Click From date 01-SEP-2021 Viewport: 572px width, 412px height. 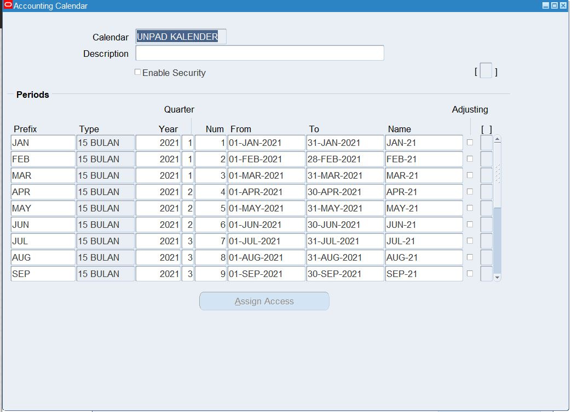[267, 274]
